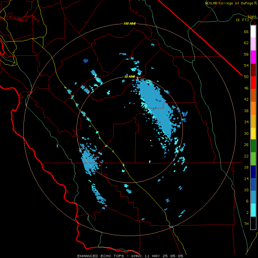Click the 'ENHANCED ECHO TOPS' product title
The height and width of the screenshot is (258, 258).
tap(101, 256)
